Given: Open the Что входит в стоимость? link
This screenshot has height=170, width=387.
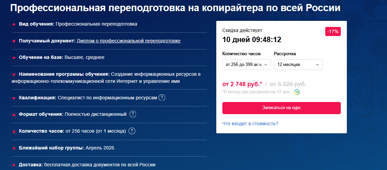Looking at the screenshot, I should coord(250,124).
